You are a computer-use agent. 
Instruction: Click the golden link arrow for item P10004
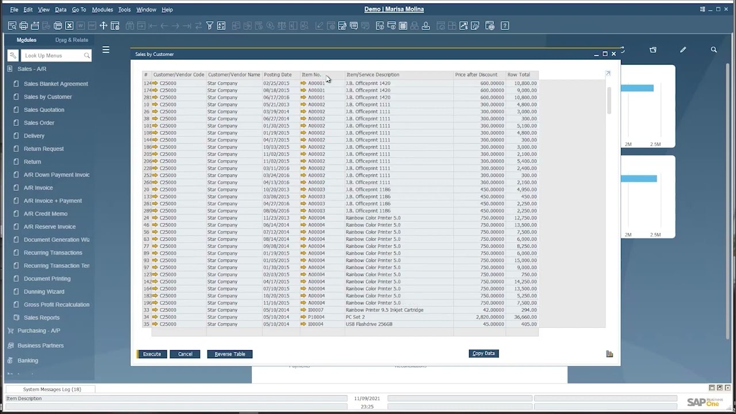tap(304, 317)
